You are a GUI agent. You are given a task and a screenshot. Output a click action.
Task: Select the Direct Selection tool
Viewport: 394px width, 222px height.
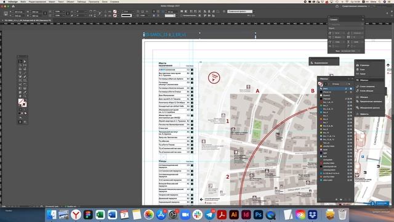coord(25,62)
